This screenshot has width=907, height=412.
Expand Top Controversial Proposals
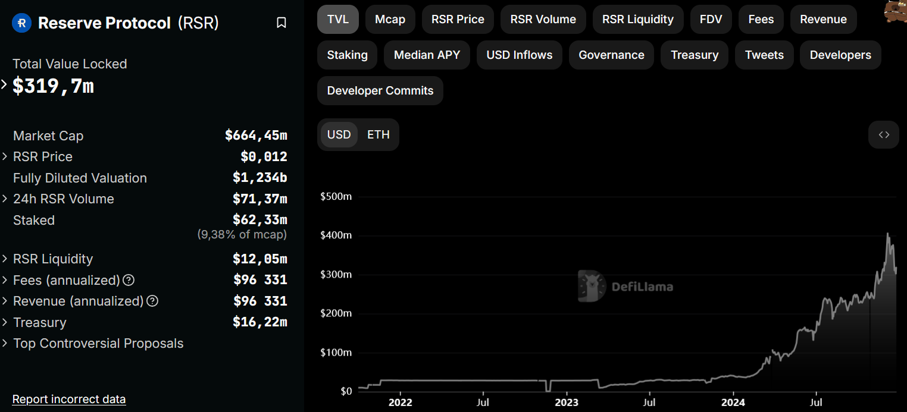click(x=5, y=344)
